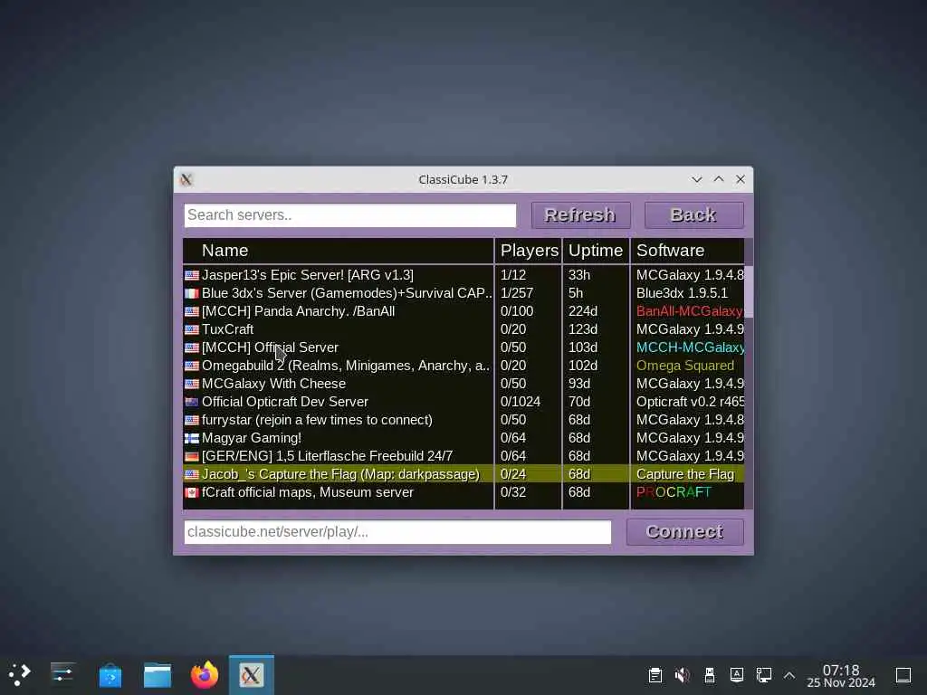
Task: Click the Blue3dx 1.9.5.1 software cell
Action: [682, 293]
